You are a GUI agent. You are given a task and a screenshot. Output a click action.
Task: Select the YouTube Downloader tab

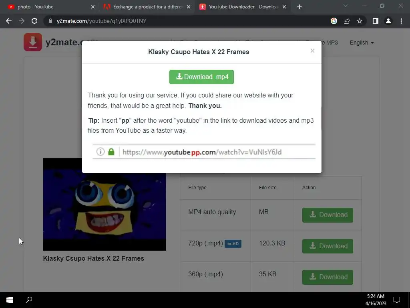[x=242, y=7]
